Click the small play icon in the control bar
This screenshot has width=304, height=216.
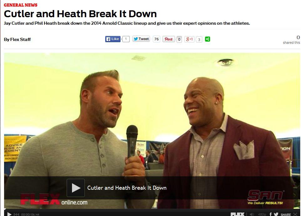coord(9,214)
